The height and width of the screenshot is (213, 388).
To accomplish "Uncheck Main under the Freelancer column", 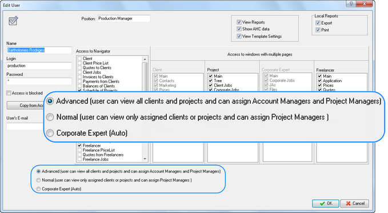I will pyautogui.click(x=319, y=76).
